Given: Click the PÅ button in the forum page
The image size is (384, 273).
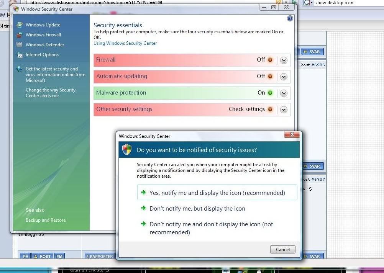Looking at the screenshot, I should pos(25,256).
